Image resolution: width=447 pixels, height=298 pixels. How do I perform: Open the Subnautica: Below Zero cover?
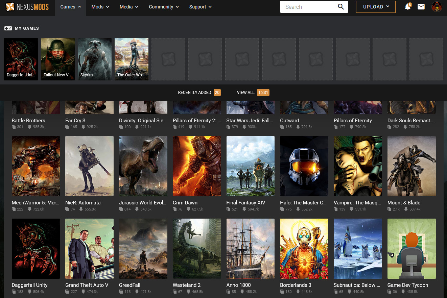(x=358, y=249)
